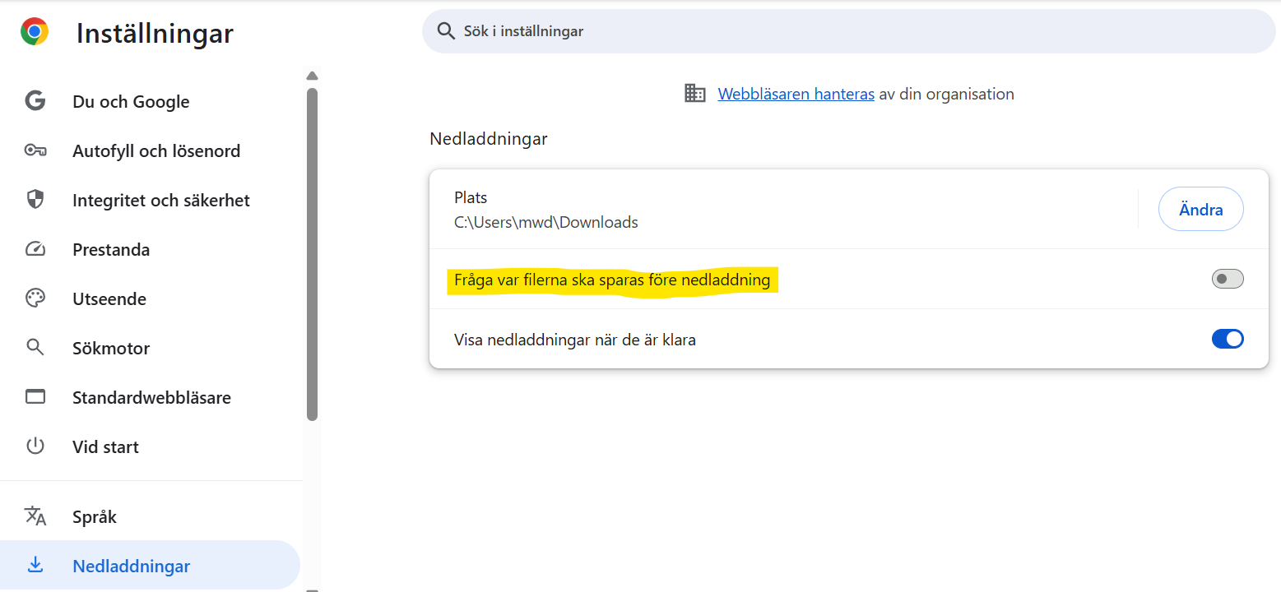Disable 'Visa nedladdningar när de är klara' toggle
Viewport: 1281px width, 592px height.
click(1227, 339)
